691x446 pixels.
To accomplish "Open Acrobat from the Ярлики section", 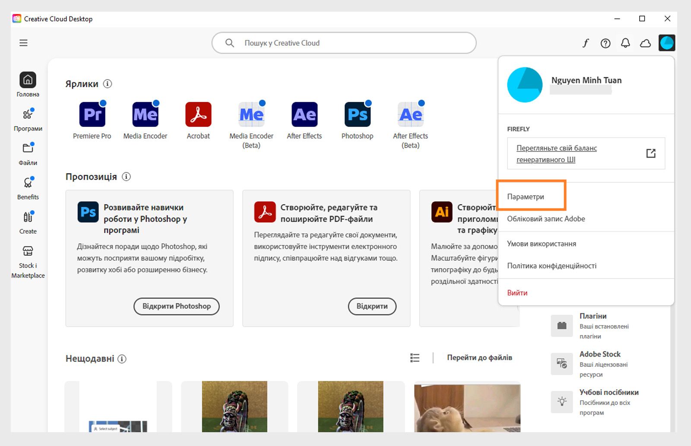I will [x=198, y=114].
